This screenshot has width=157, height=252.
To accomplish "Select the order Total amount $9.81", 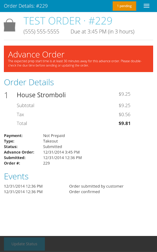I will (124, 123).
